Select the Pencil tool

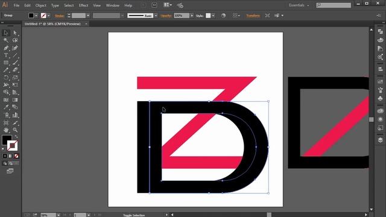click(x=6, y=70)
